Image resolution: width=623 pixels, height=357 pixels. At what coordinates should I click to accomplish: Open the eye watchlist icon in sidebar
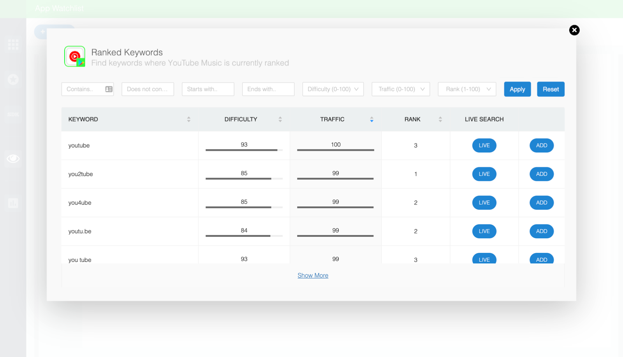point(13,158)
